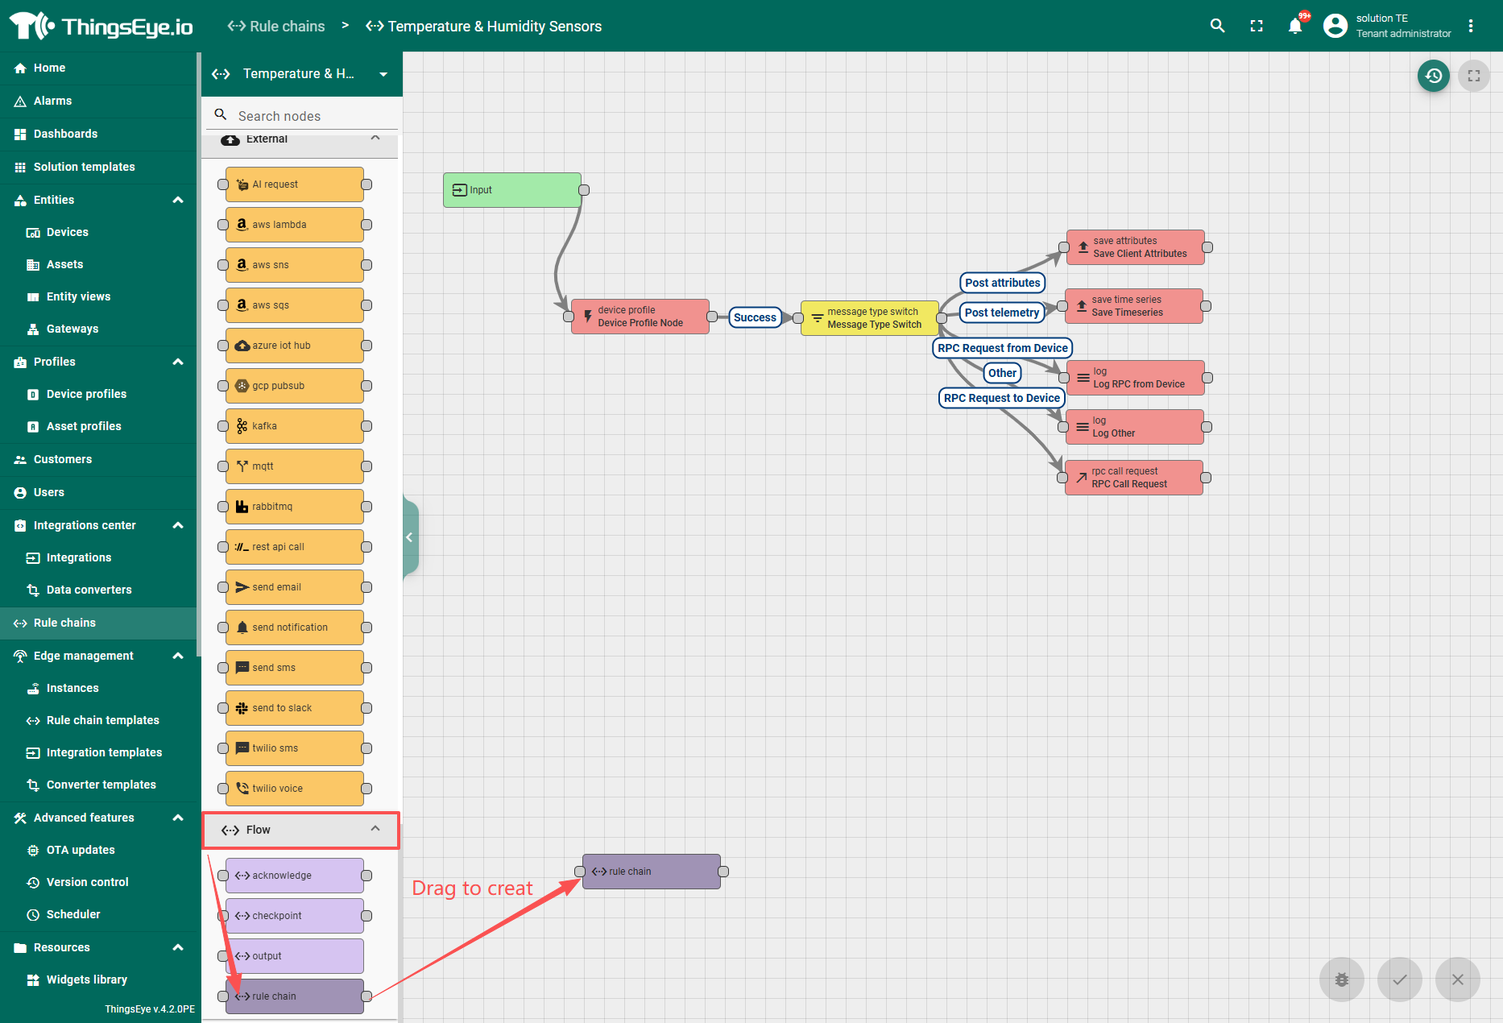Open the version control history icon
The image size is (1503, 1023).
[1433, 76]
